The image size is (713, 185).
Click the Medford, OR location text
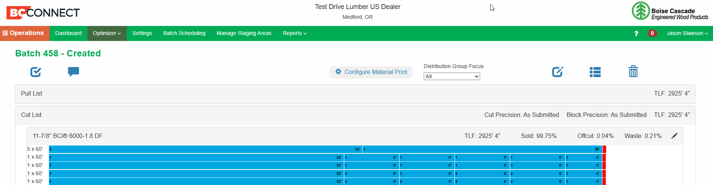coord(357,17)
